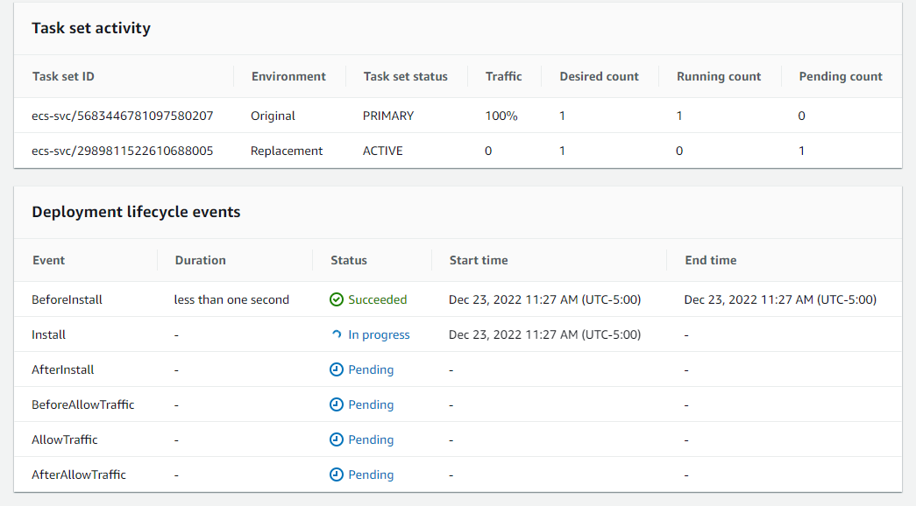The height and width of the screenshot is (506, 916).
Task: Click the Task set status column header
Action: point(406,76)
